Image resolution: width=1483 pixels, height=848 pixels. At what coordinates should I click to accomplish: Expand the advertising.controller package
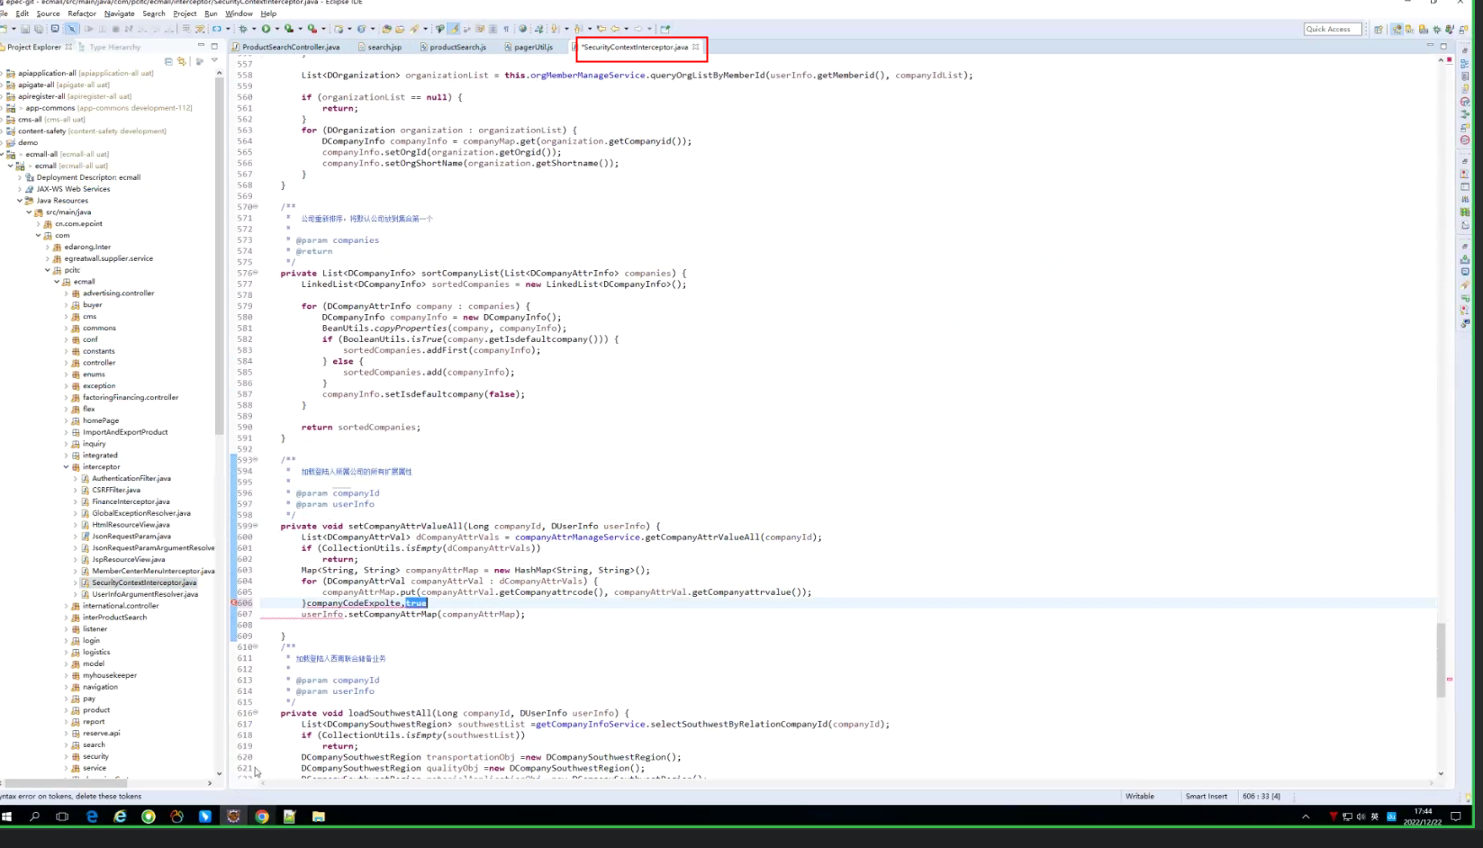coord(66,293)
